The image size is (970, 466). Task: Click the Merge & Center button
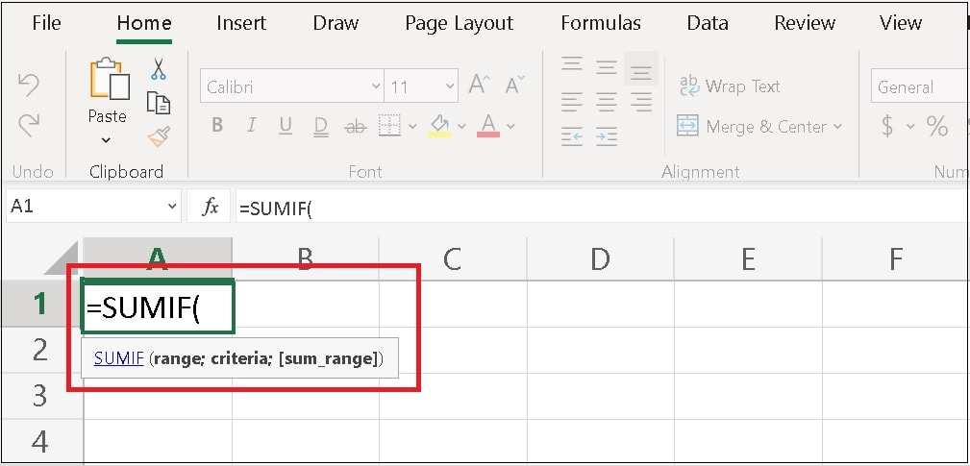click(x=759, y=127)
